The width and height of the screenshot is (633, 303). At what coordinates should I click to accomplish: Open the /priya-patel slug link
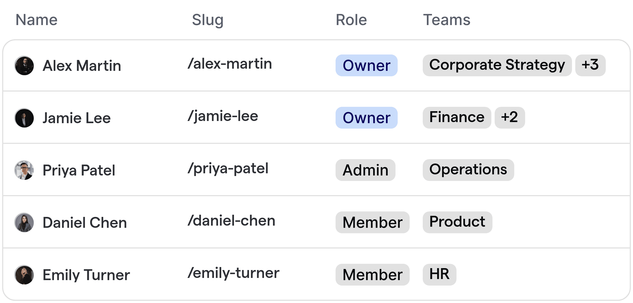click(228, 169)
